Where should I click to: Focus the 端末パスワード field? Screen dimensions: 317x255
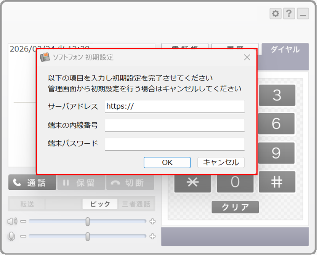[x=175, y=144]
